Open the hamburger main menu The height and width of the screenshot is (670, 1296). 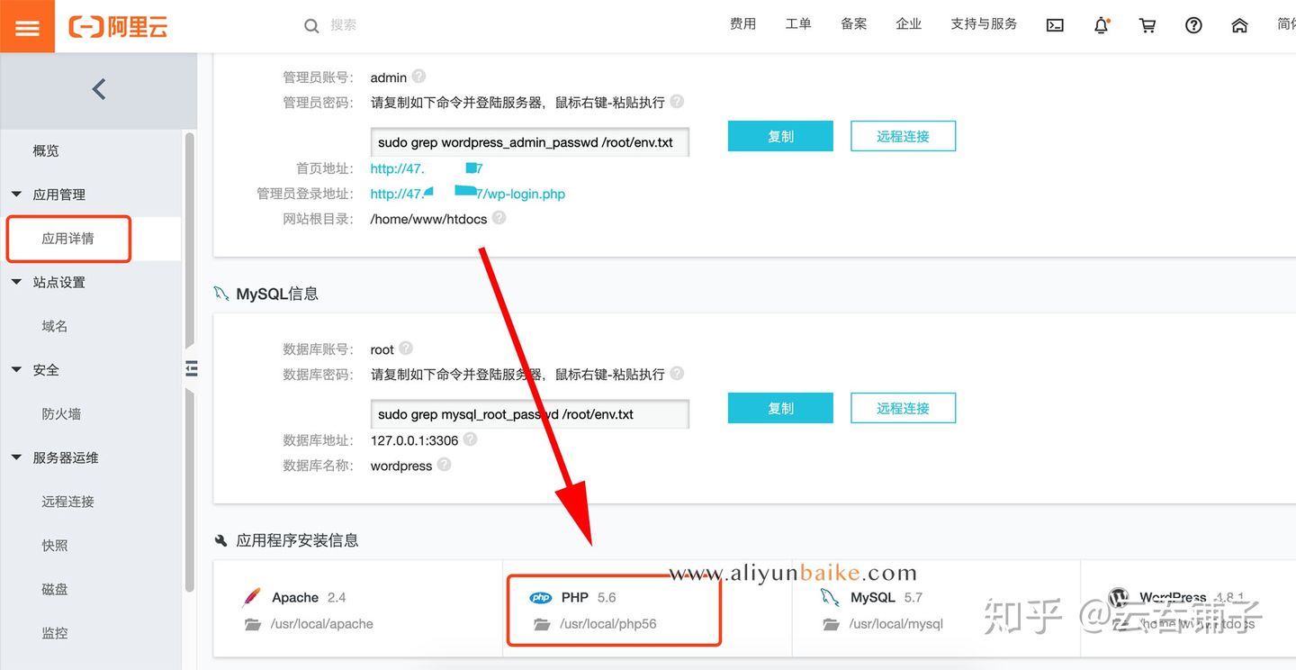[27, 26]
